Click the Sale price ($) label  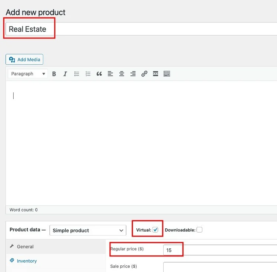click(123, 266)
